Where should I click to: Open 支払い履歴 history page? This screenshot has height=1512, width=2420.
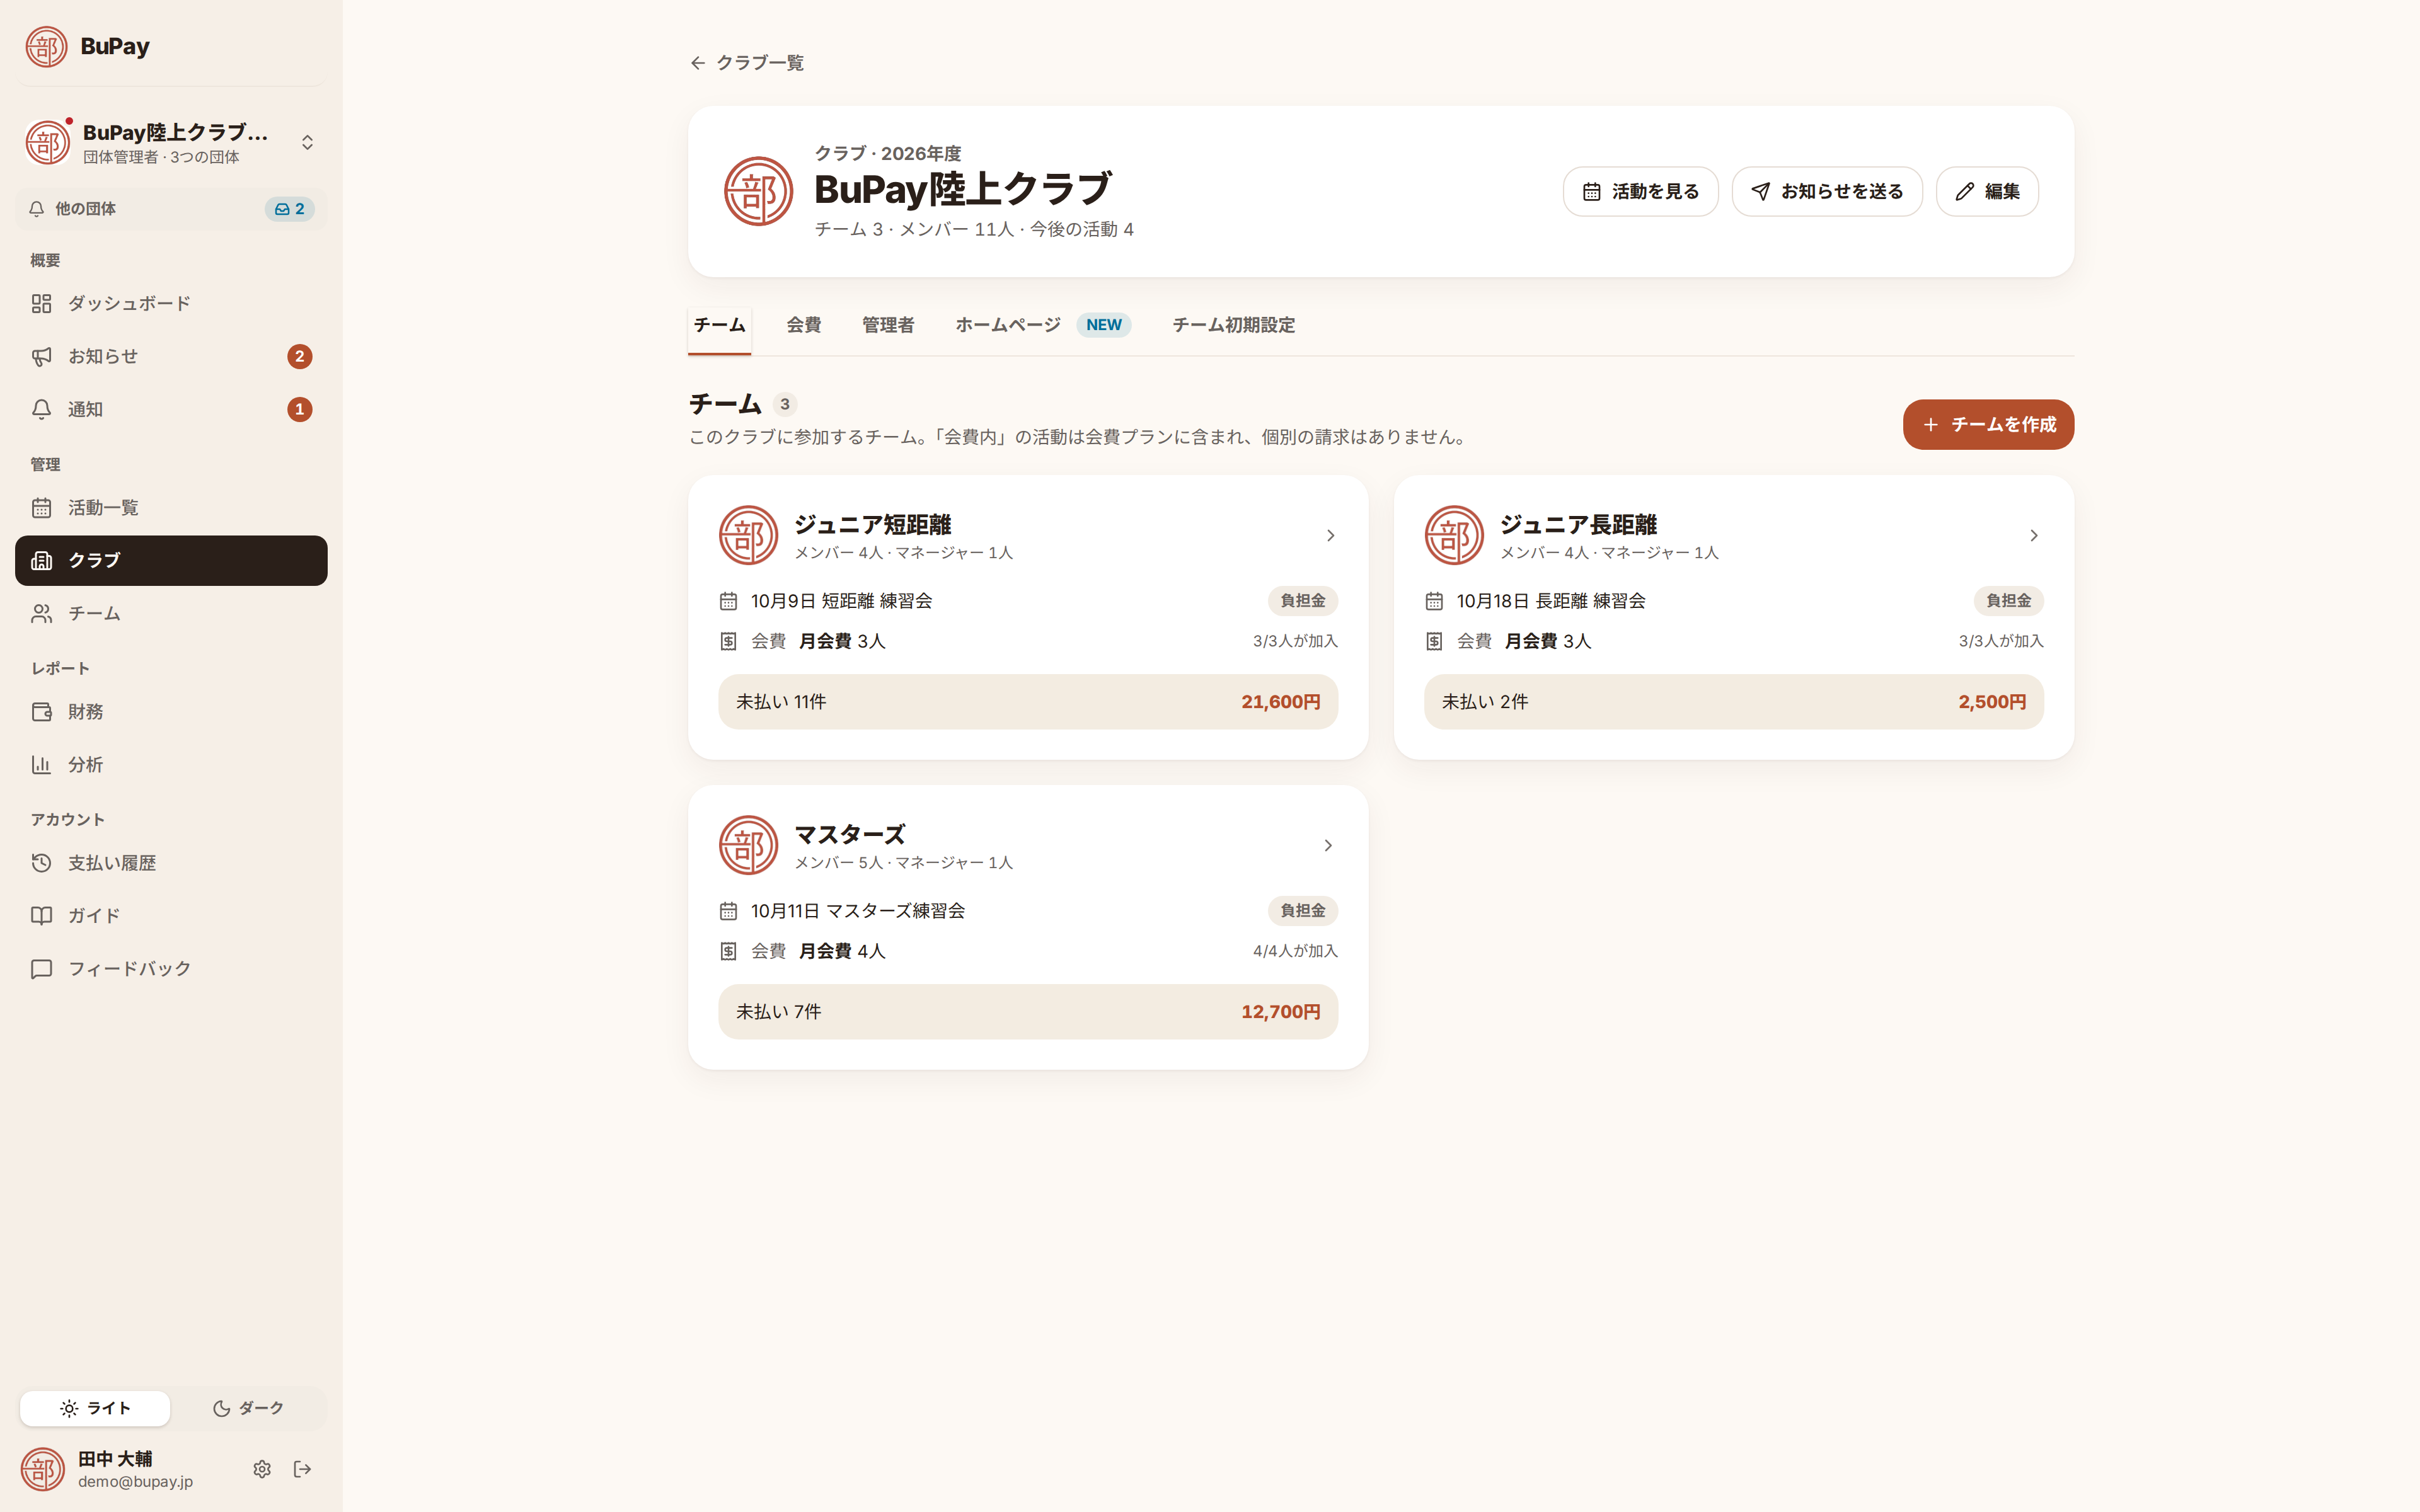[x=171, y=863]
